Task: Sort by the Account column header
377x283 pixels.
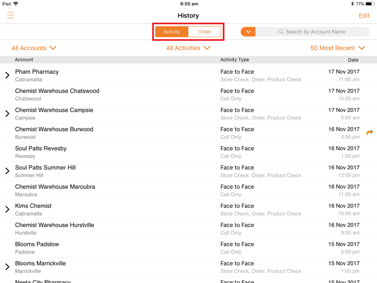Action: pyautogui.click(x=24, y=60)
